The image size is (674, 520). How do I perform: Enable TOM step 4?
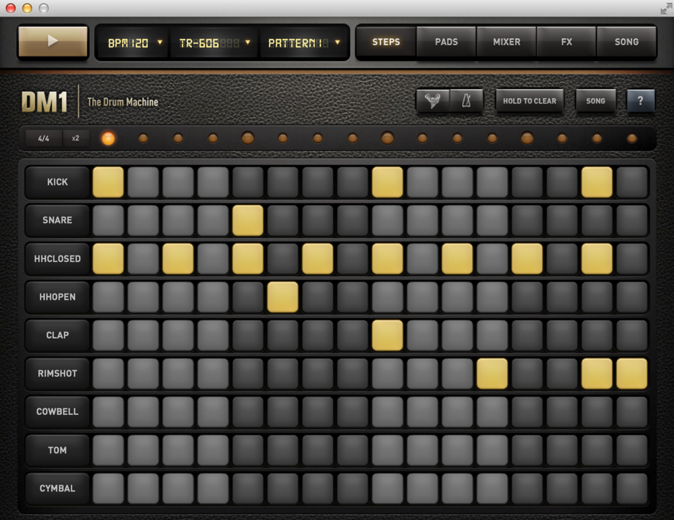(213, 450)
